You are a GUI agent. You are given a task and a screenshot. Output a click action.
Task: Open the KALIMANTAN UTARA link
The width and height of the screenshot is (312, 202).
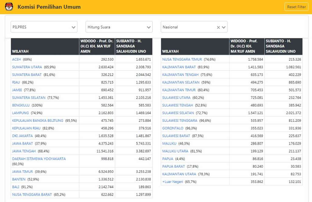(x=179, y=174)
